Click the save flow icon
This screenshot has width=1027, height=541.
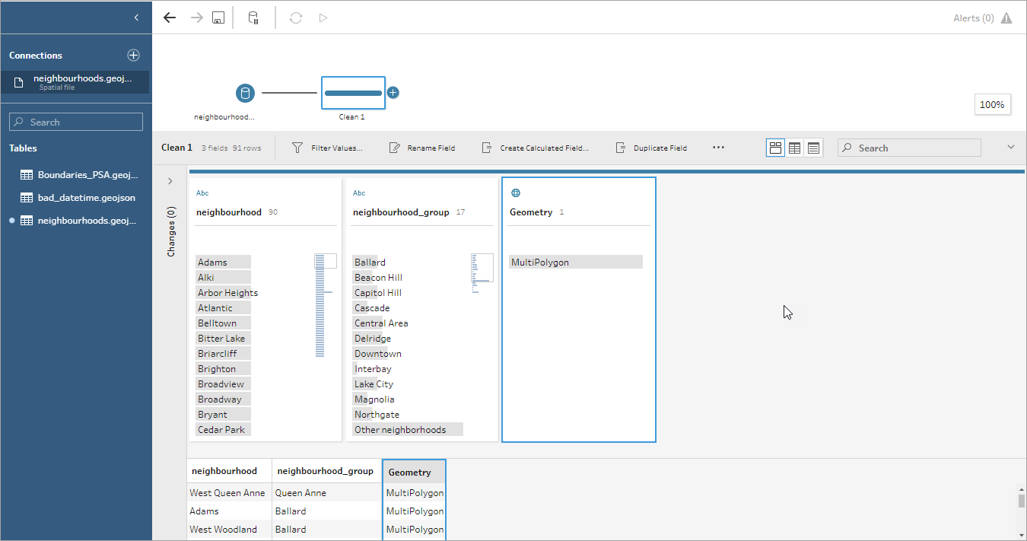pos(218,18)
